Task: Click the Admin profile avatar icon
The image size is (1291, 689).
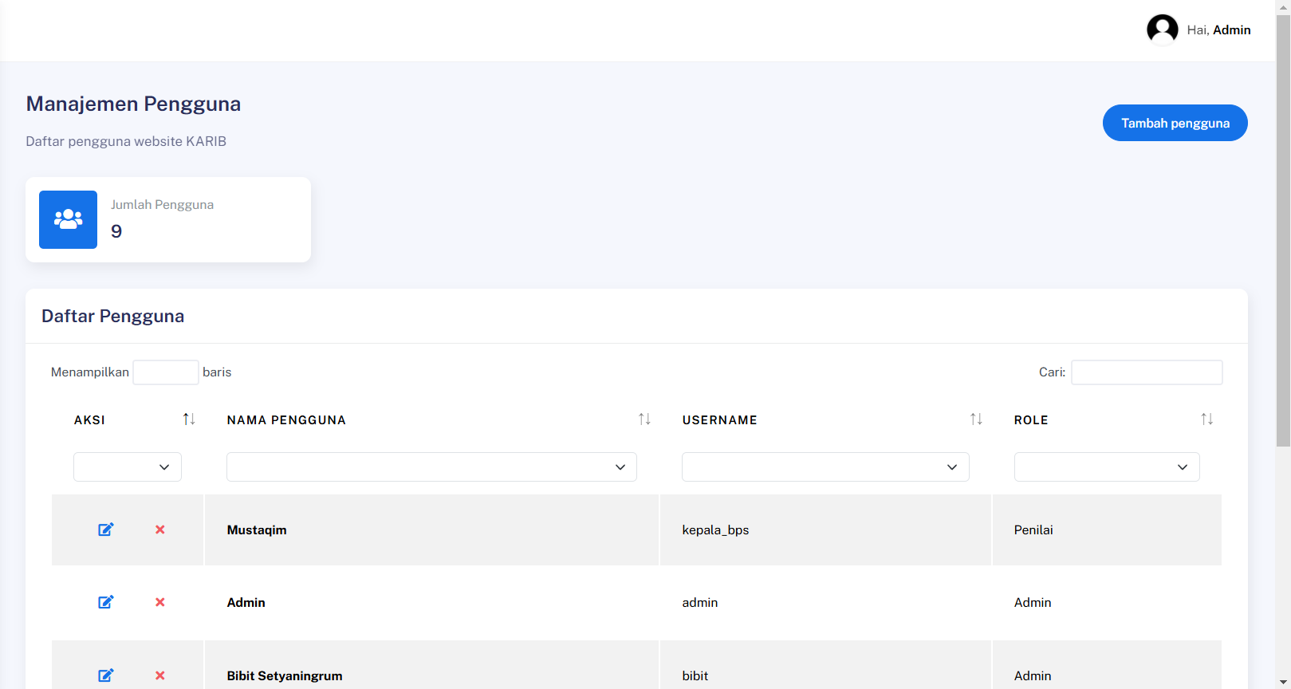Action: [x=1162, y=30]
